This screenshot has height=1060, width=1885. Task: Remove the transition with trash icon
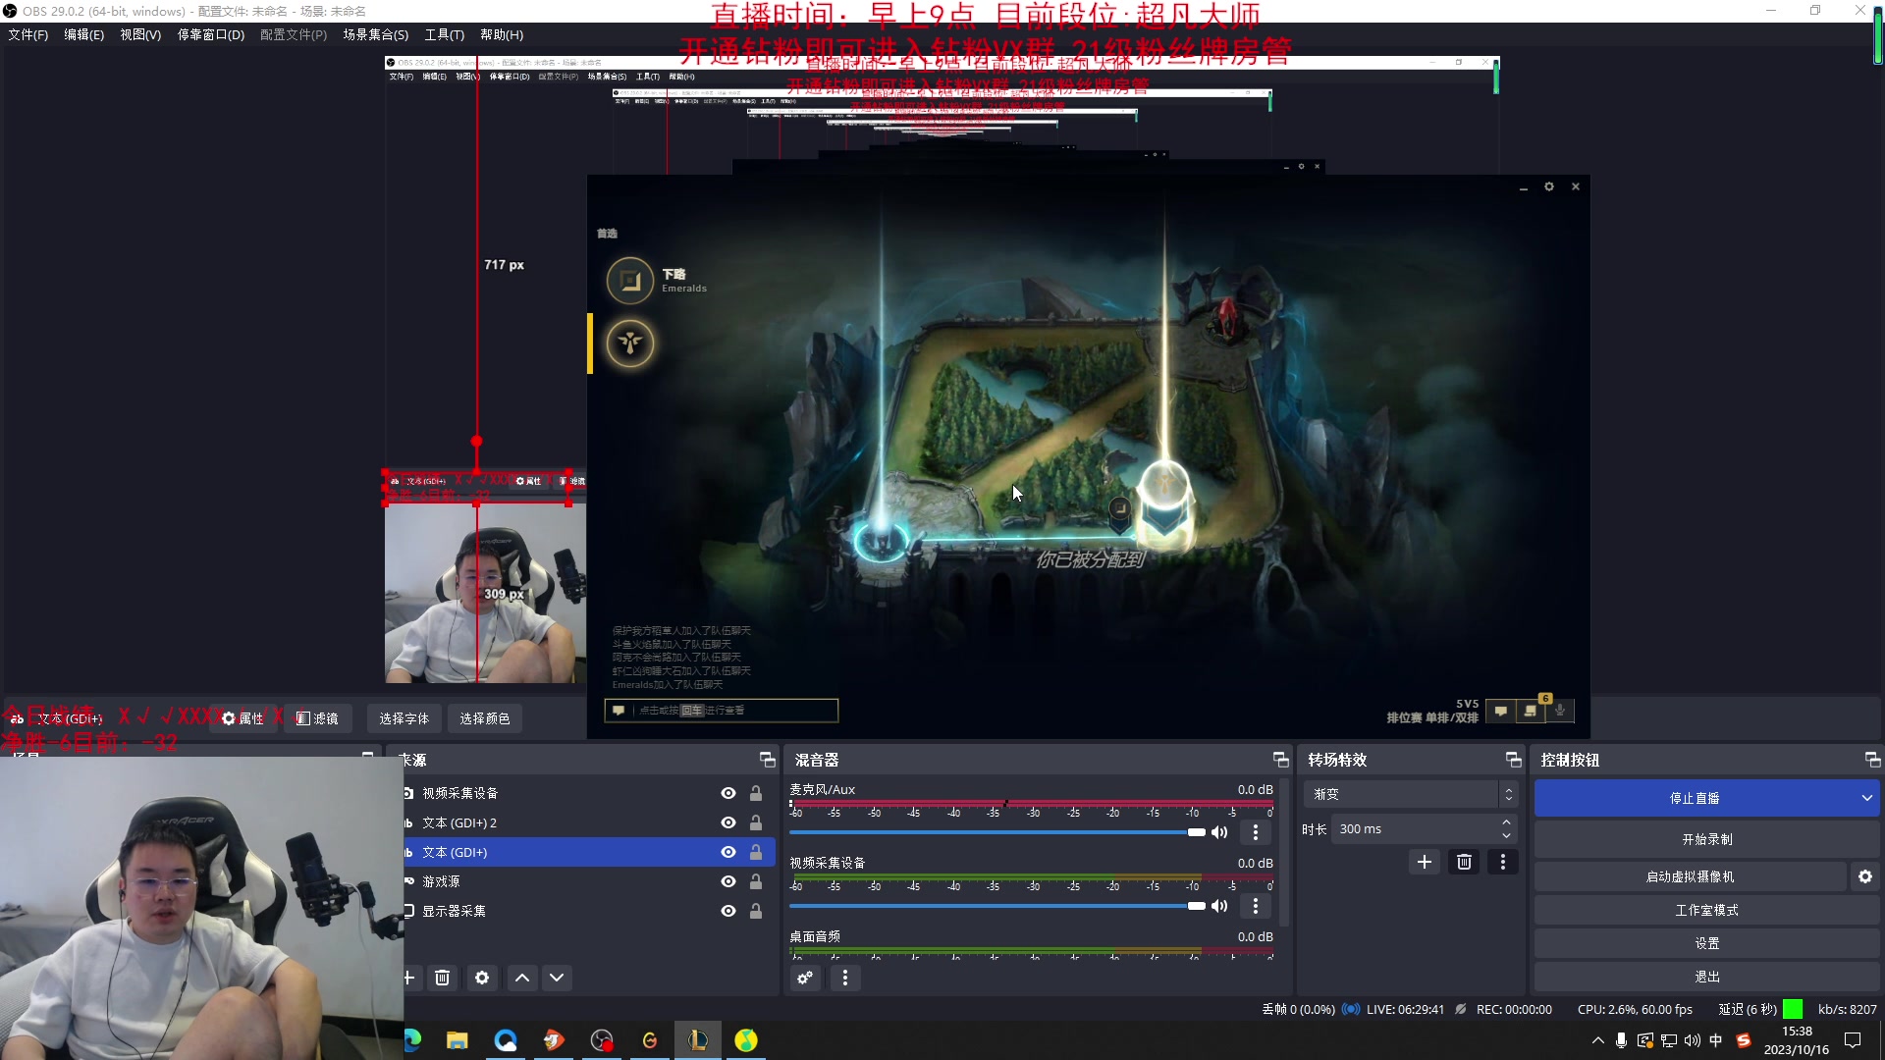[1464, 862]
